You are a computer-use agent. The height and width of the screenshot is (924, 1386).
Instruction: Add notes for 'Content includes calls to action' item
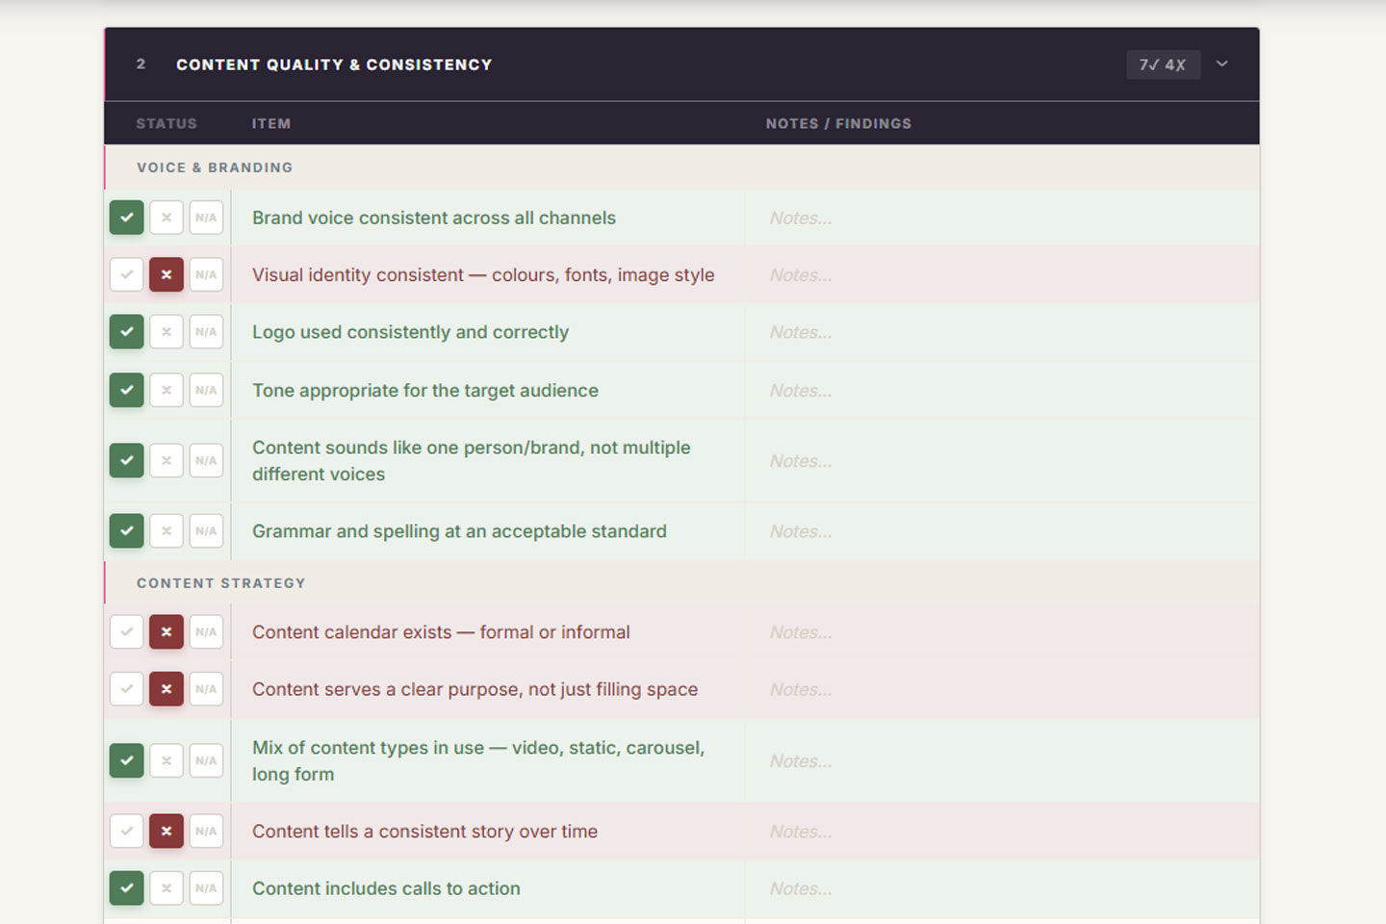pos(1002,888)
